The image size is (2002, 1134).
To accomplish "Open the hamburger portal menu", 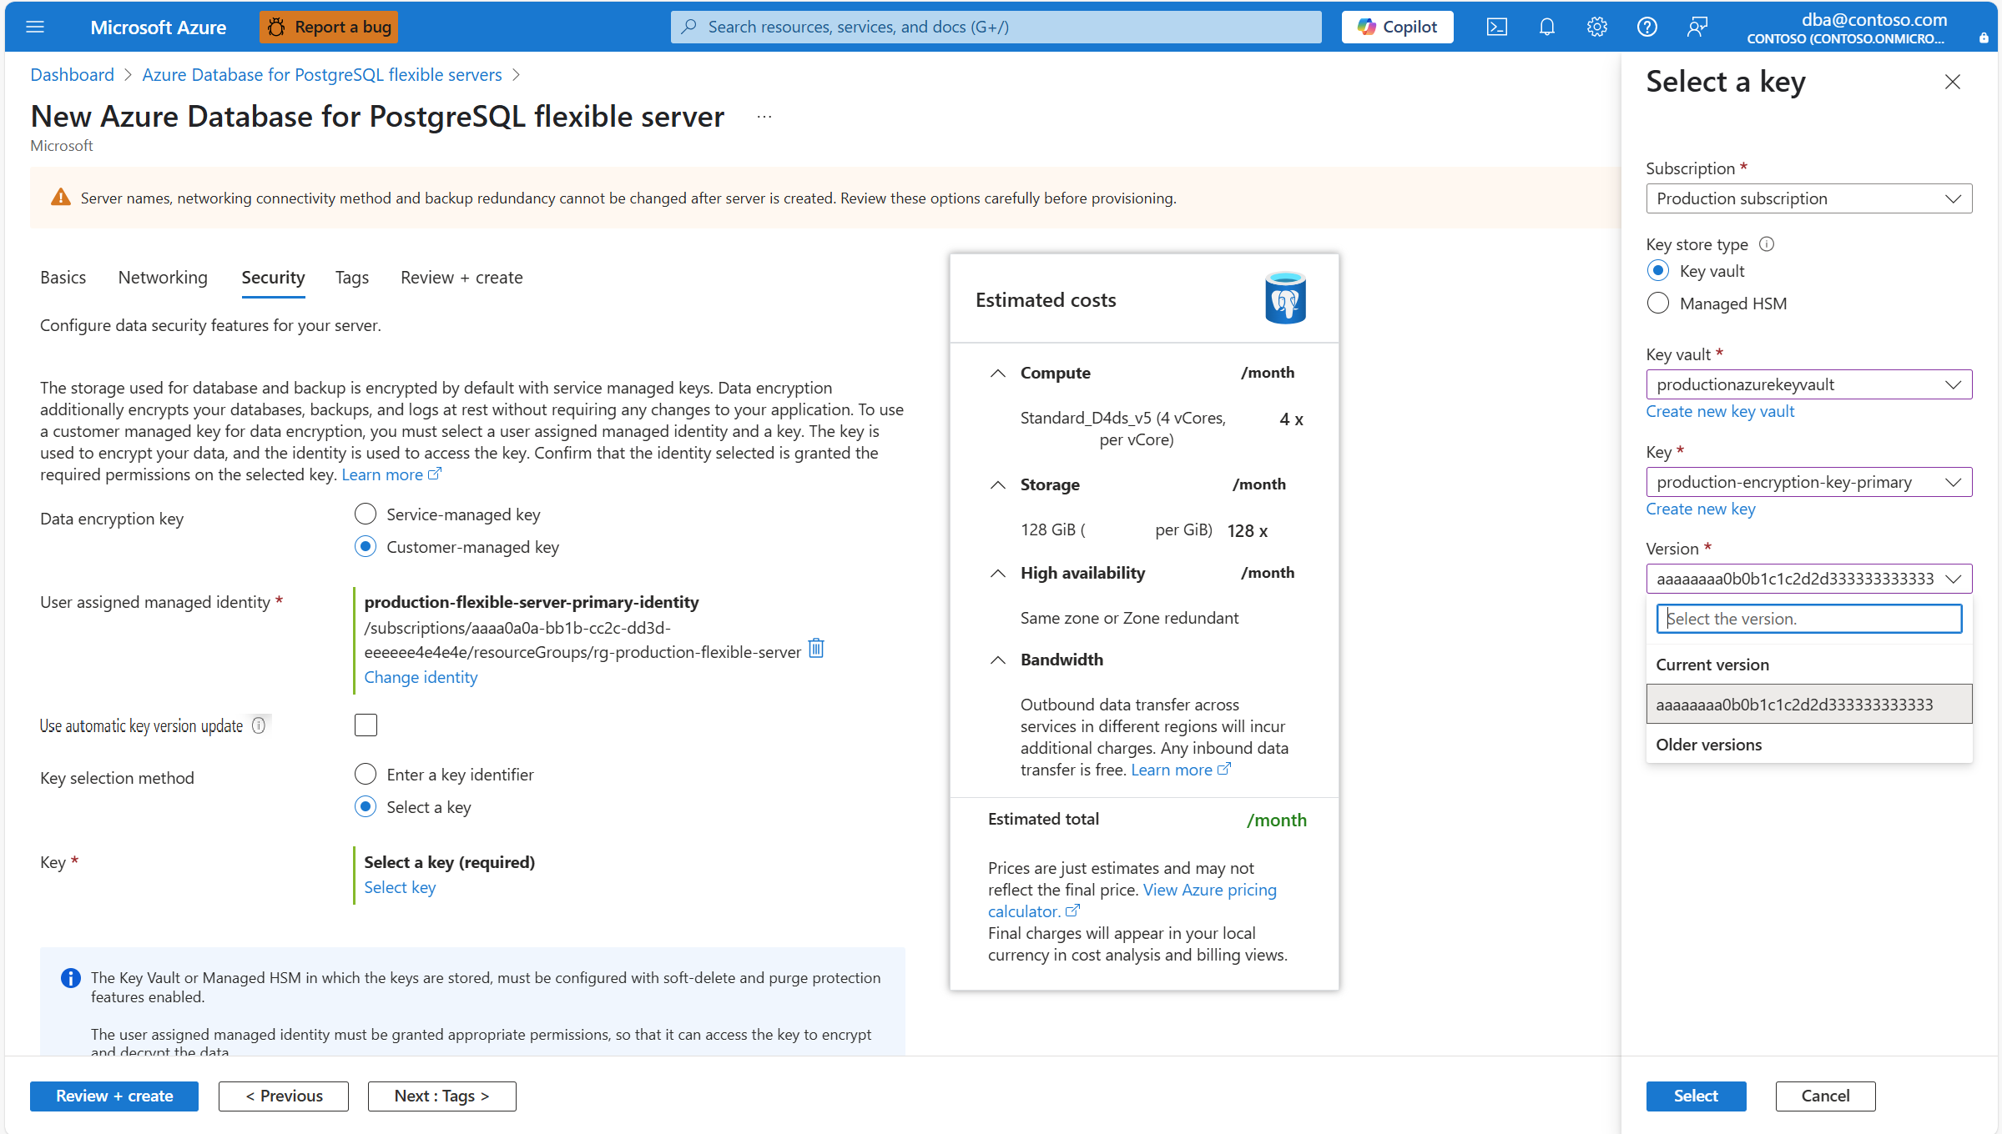I will coord(35,28).
